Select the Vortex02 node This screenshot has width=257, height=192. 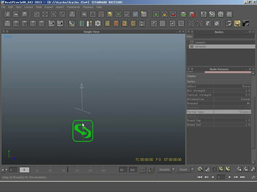point(222,46)
